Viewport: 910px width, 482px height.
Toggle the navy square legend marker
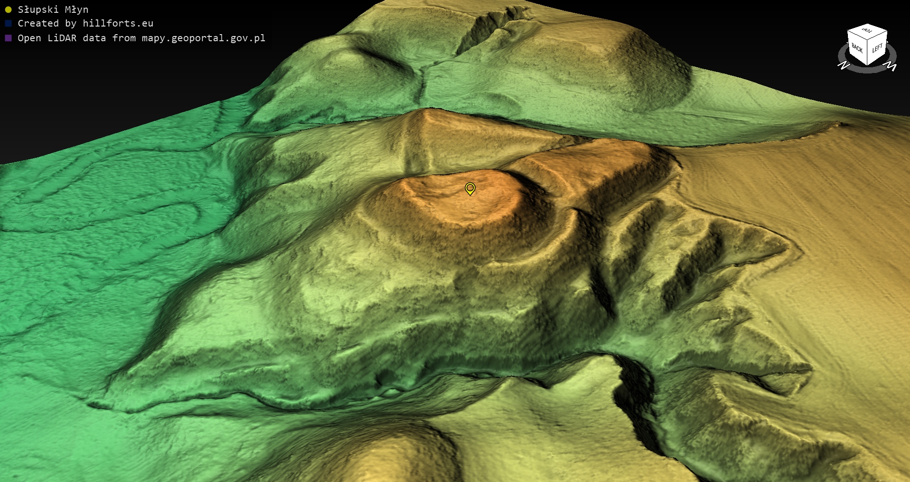(8, 23)
